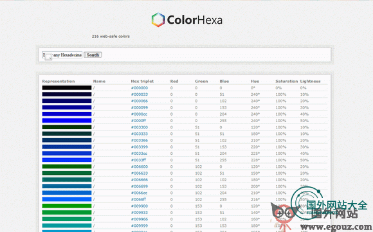Image resolution: width=373 pixels, height=232 pixels.
Task: Click the #003300 dark green color bar
Action: pos(67,127)
